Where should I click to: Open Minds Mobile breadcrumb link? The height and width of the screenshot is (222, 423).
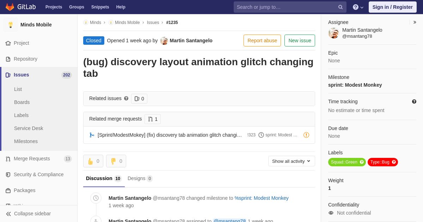click(x=127, y=23)
